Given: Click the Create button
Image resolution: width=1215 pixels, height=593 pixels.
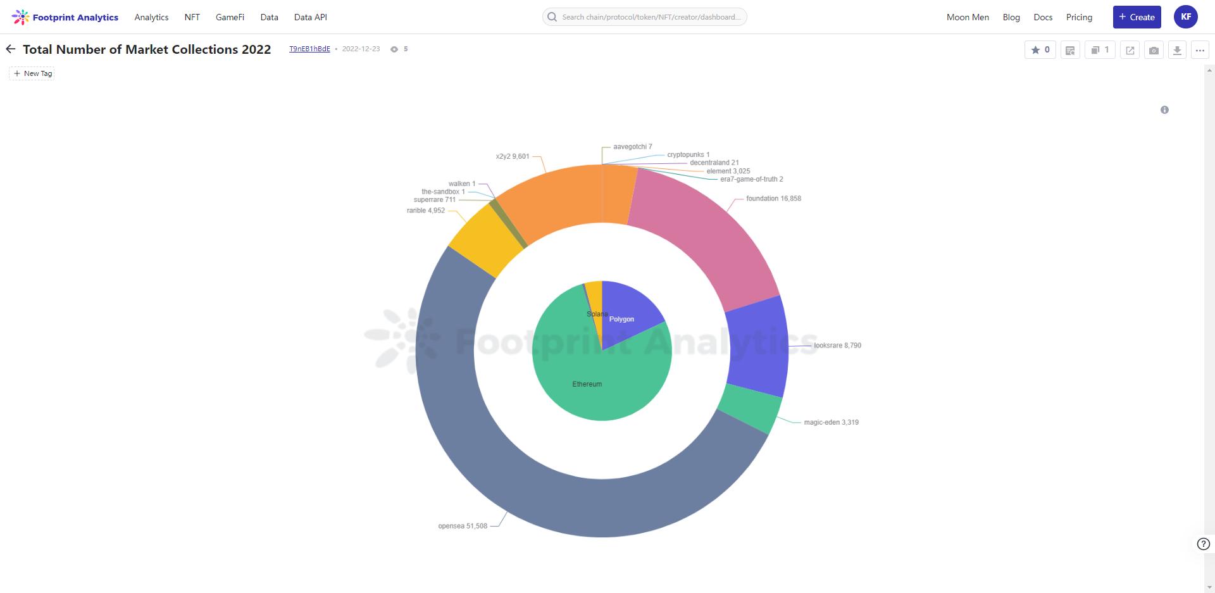Looking at the screenshot, I should tap(1137, 17).
